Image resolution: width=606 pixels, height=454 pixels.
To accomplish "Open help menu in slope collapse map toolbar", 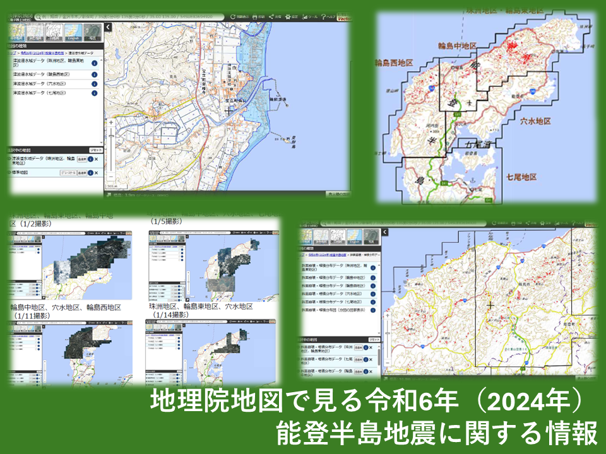I will pos(576,223).
